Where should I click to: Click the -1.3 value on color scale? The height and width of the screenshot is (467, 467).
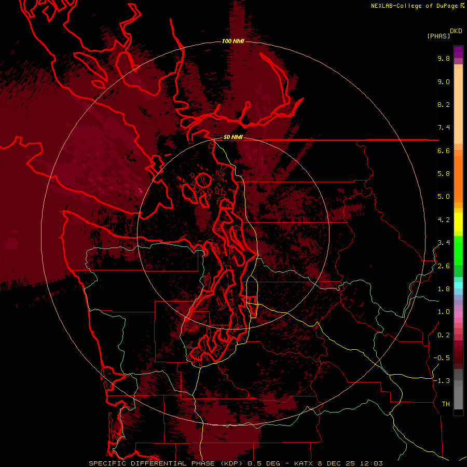[442, 381]
